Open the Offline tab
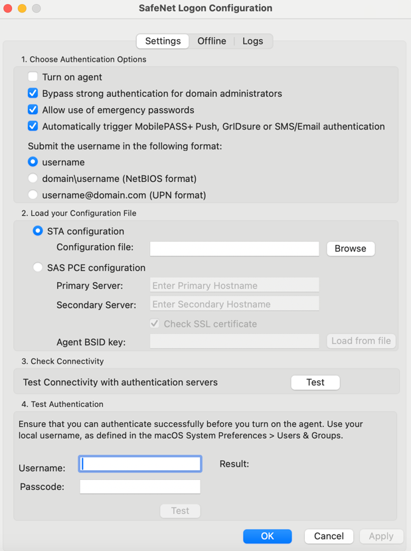The width and height of the screenshot is (411, 551). 212,41
